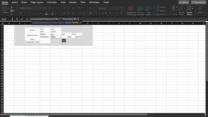Click the cell containing 5:00 PM
Image resolution: width=208 pixels, height=117 pixels.
pos(77,37)
